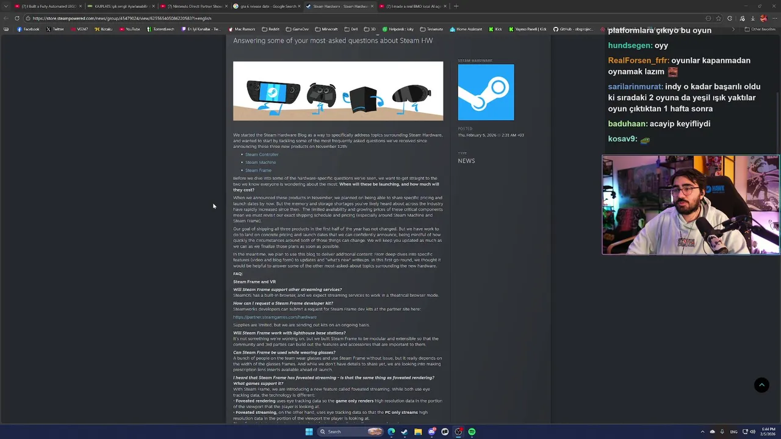Screen dimensions: 781x439
Task: Open the Twitter bookmark
Action: 55,29
